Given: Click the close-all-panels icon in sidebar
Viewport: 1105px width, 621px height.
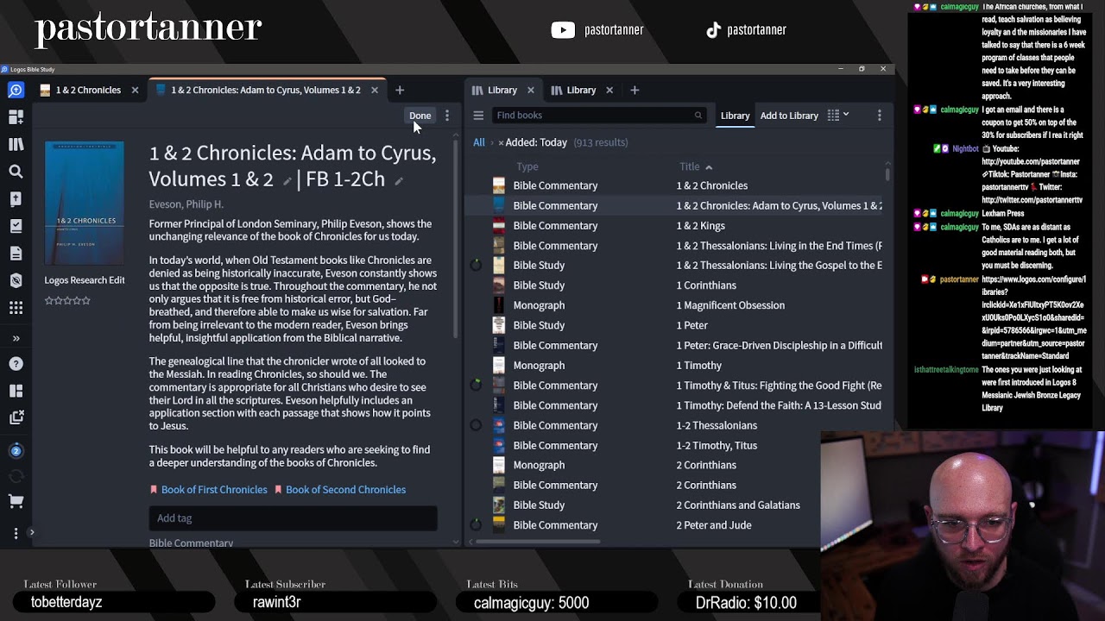Looking at the screenshot, I should click(16, 417).
